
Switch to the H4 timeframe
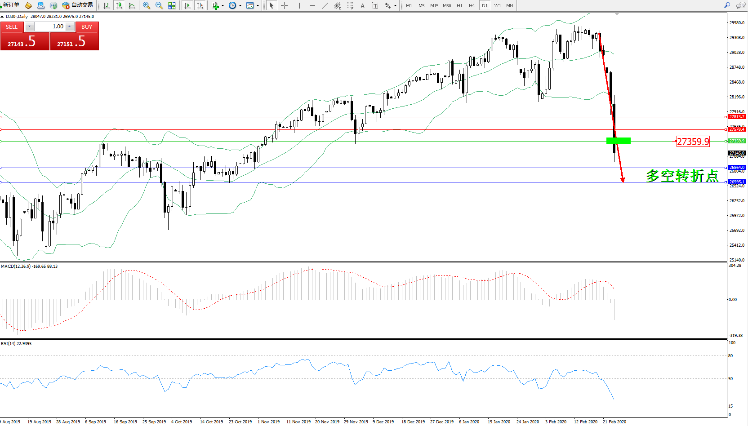coord(472,5)
